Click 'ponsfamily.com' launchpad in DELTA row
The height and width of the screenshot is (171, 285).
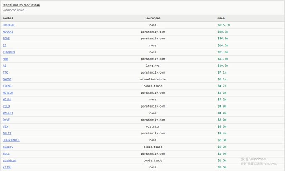coord(153,134)
